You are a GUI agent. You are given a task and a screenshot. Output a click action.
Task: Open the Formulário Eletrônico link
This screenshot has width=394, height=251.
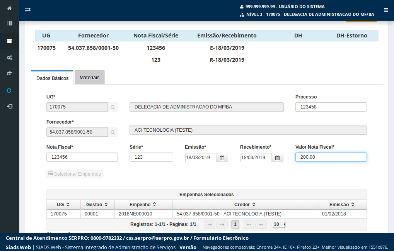point(221,238)
